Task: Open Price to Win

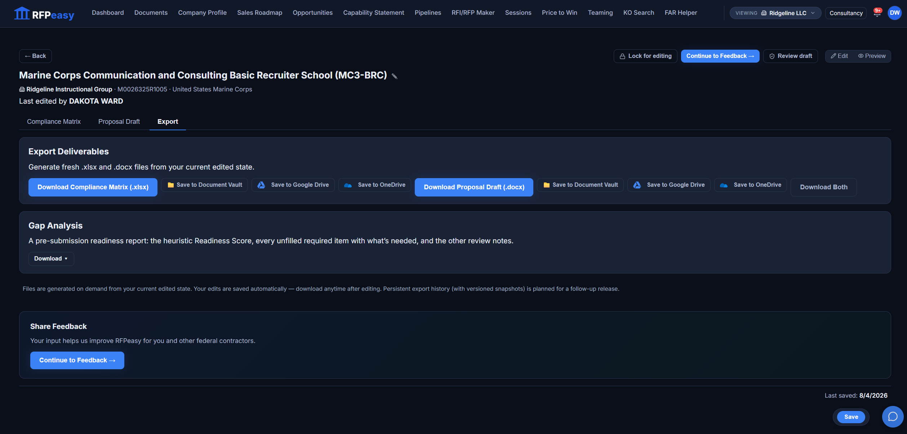Action: [x=559, y=13]
